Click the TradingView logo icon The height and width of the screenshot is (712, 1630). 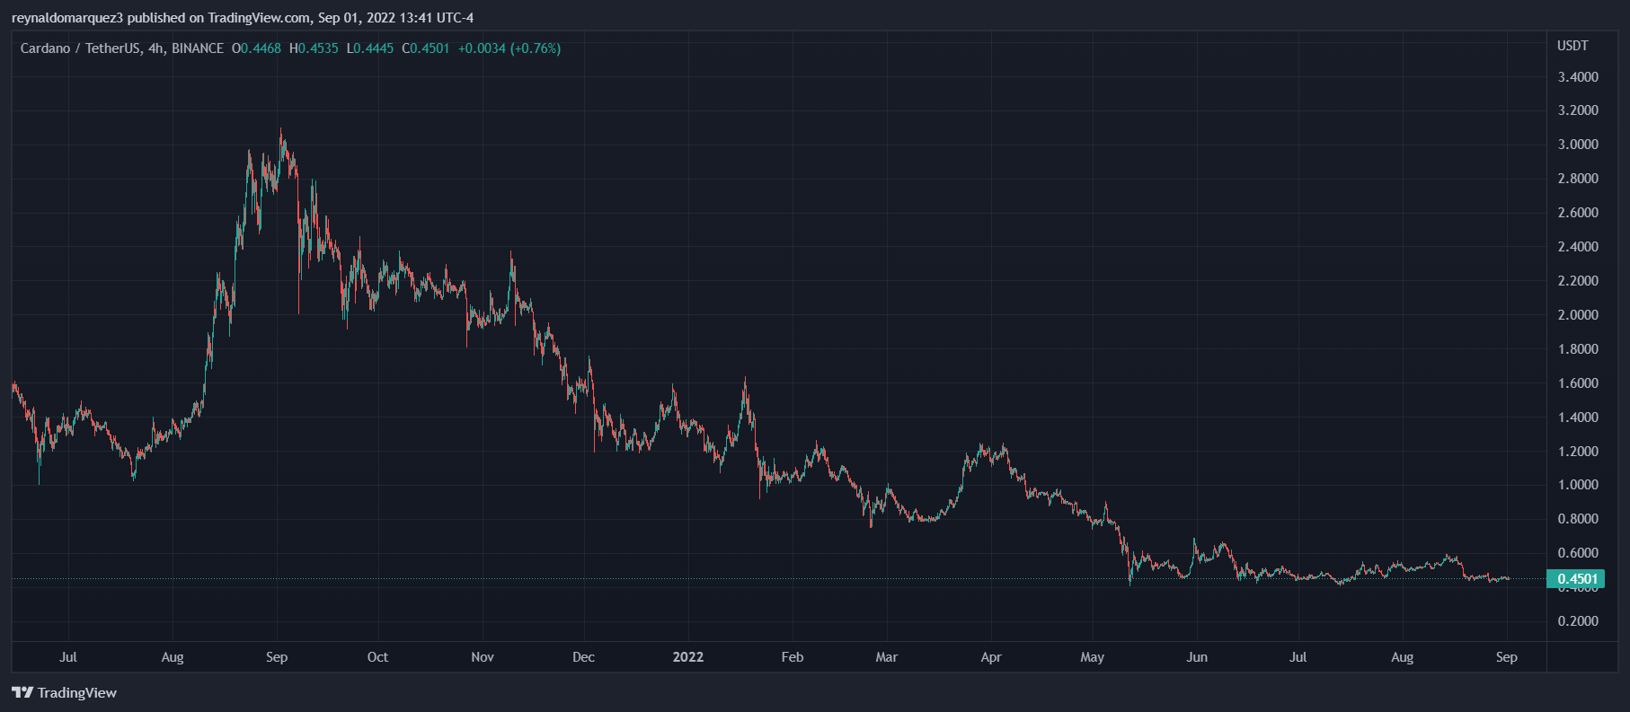coord(22,692)
